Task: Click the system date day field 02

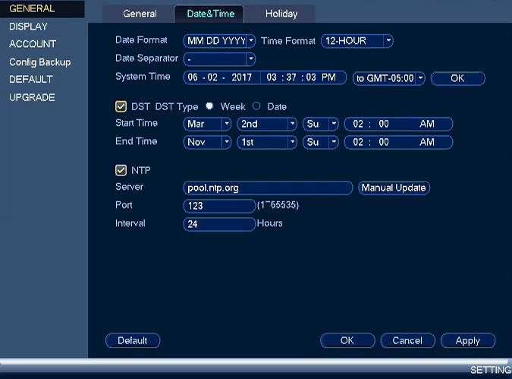Action: tap(212, 77)
